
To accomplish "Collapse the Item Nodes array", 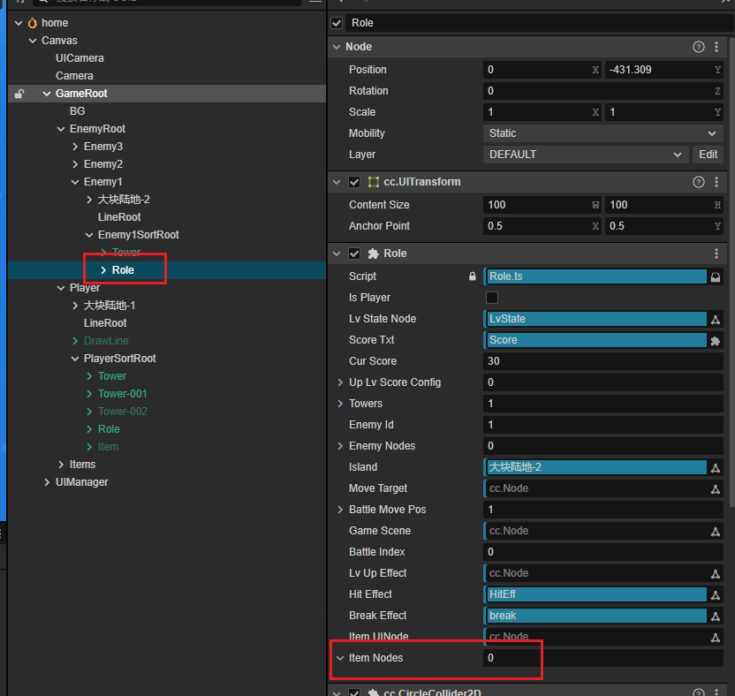I will [x=340, y=658].
